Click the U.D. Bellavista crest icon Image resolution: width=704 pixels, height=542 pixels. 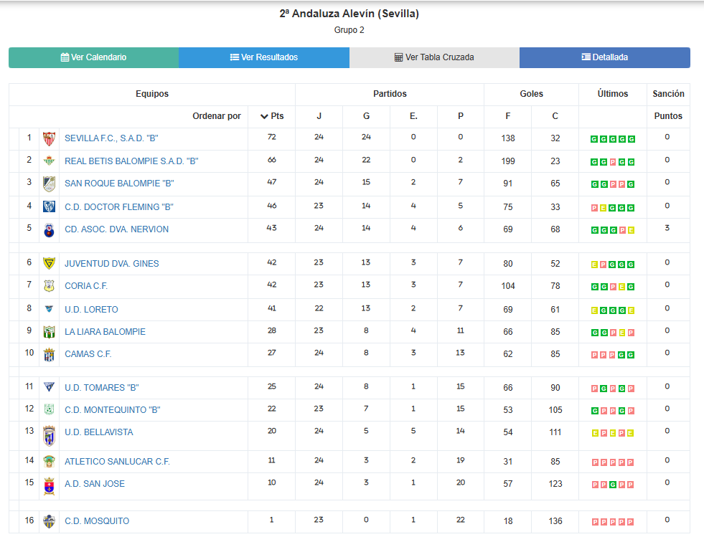pyautogui.click(x=49, y=436)
